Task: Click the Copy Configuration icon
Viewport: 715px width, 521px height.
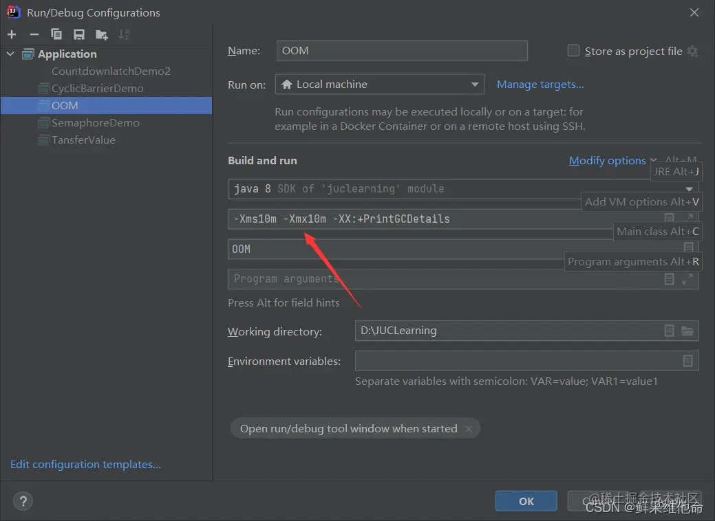Action: (56, 34)
